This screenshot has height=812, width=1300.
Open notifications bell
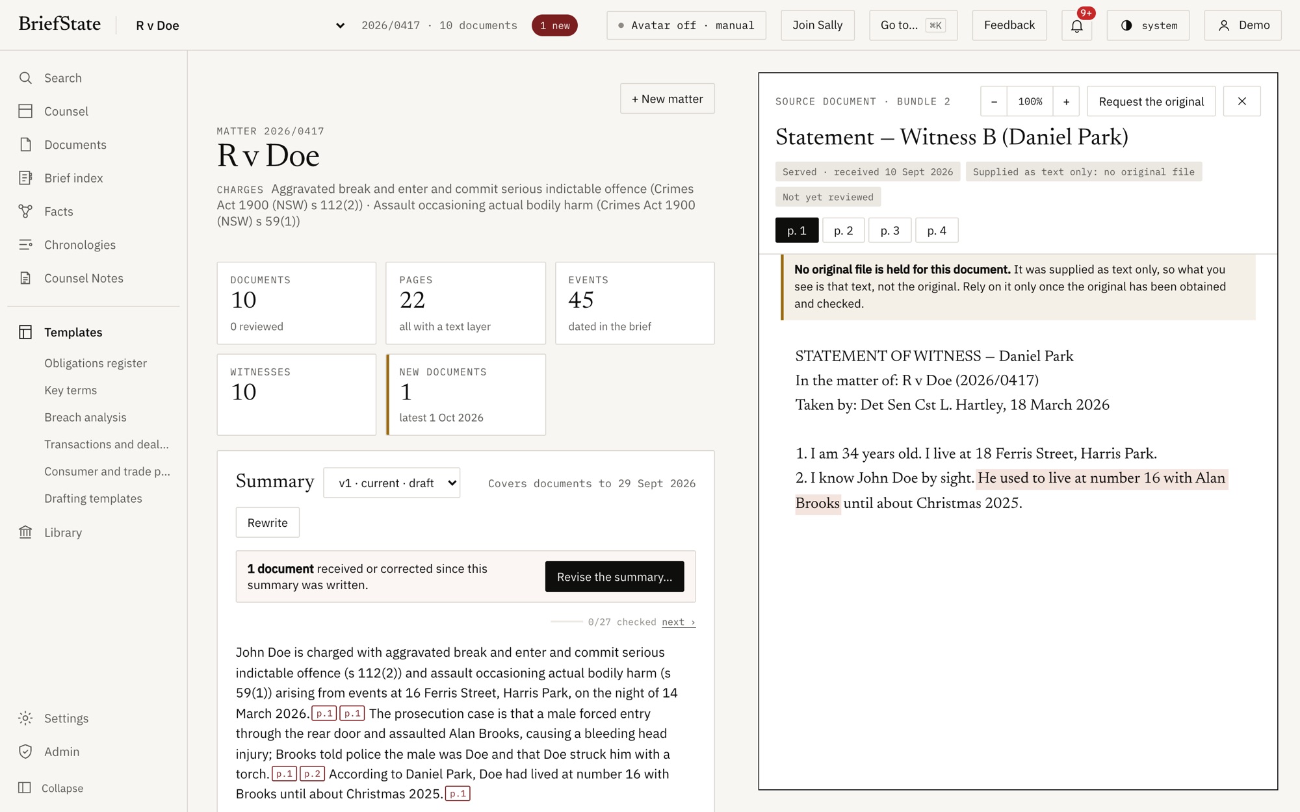coord(1077,25)
